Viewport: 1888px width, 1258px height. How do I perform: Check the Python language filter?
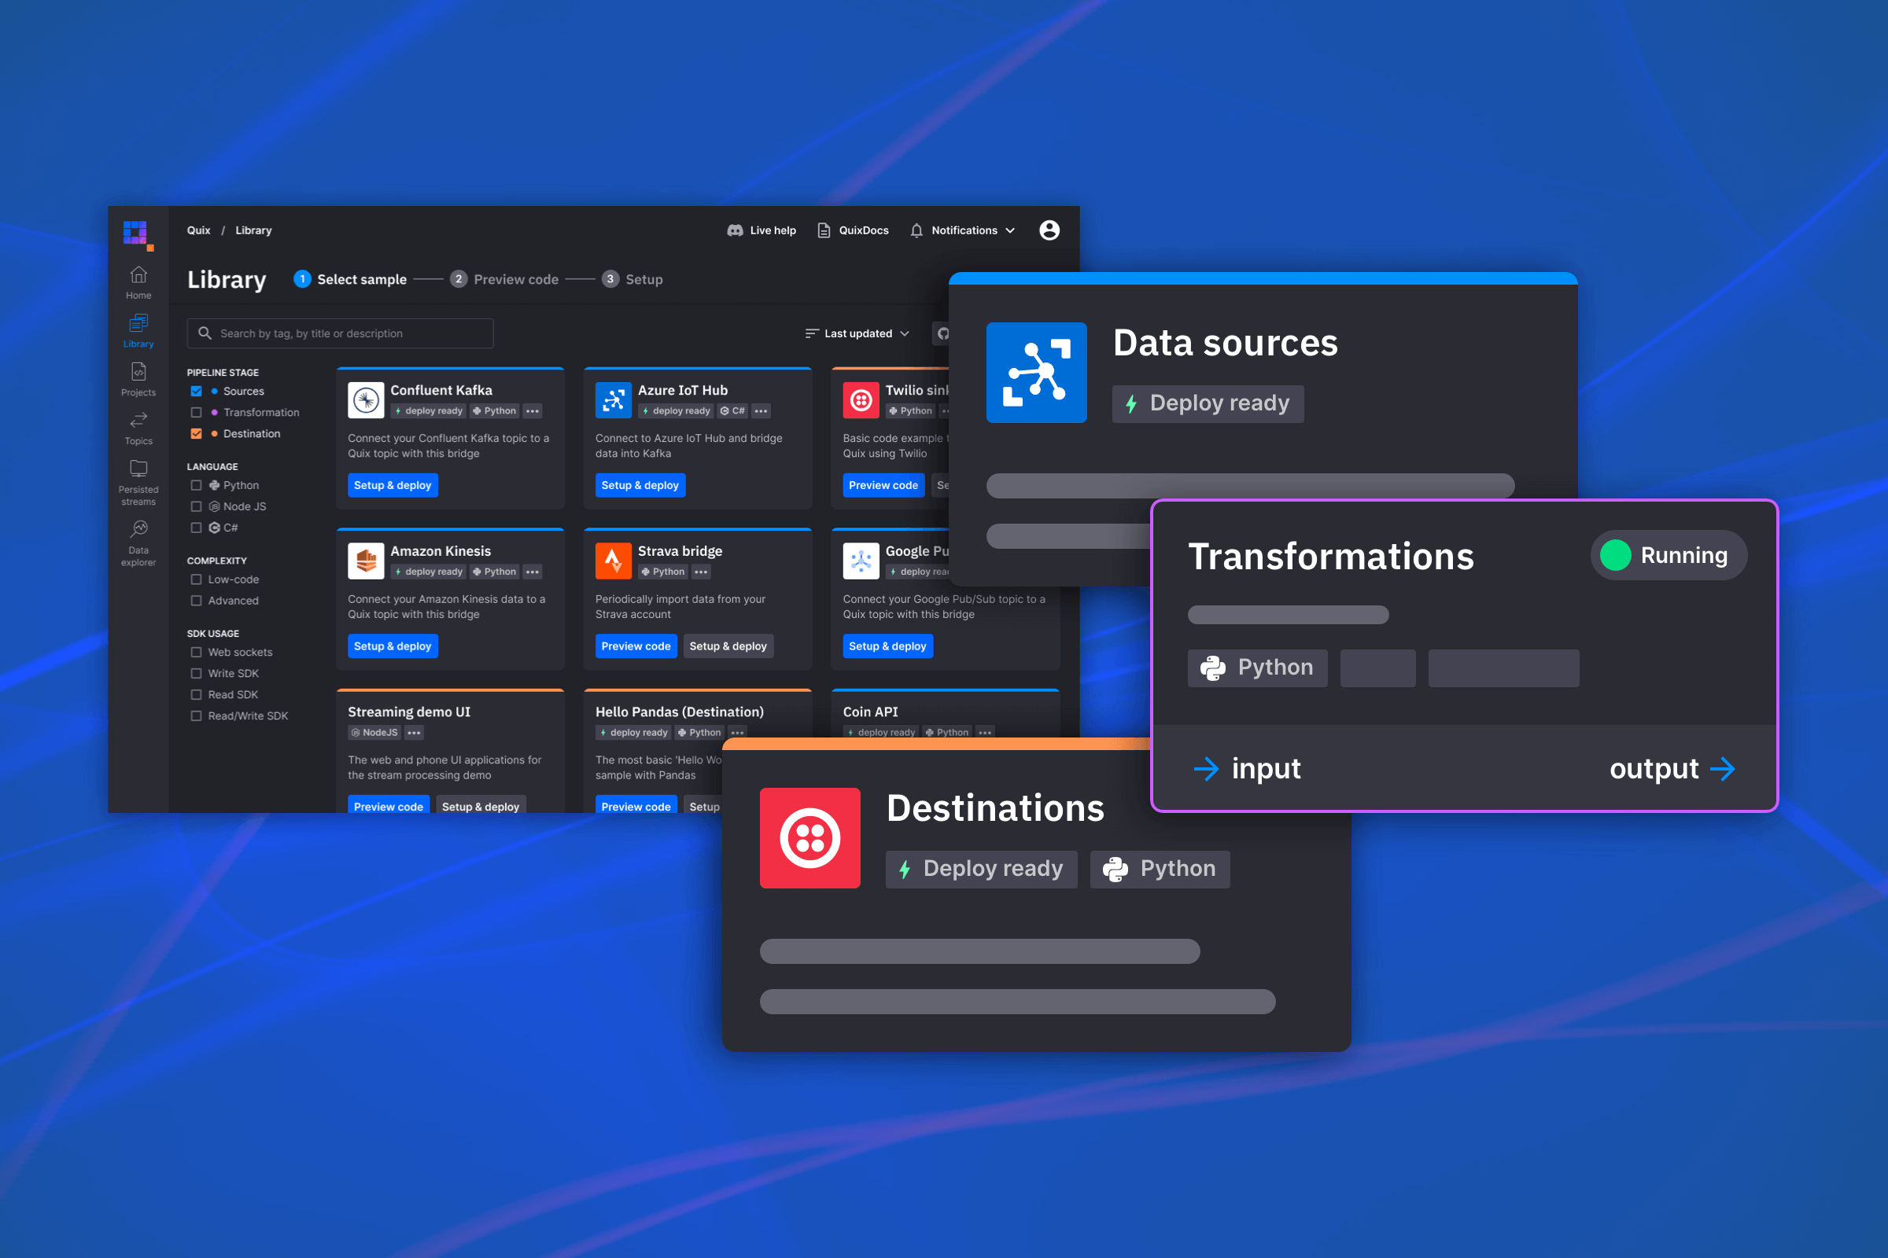coord(196,485)
